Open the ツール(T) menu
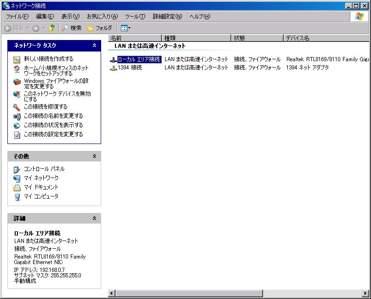Image resolution: width=371 pixels, height=299 pixels. (135, 17)
